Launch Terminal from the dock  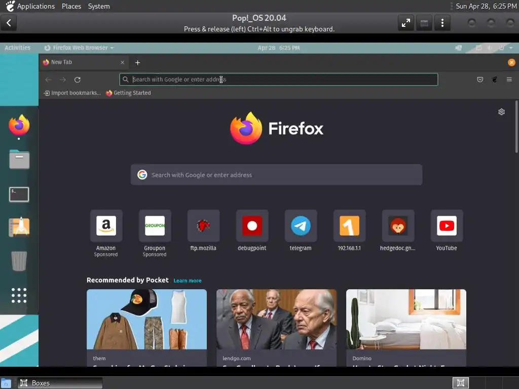coord(19,194)
